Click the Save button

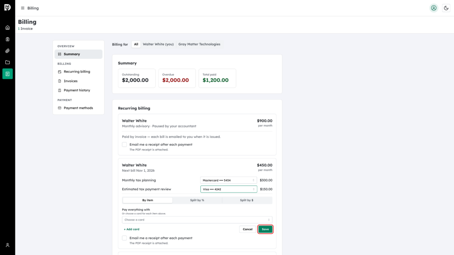click(265, 229)
